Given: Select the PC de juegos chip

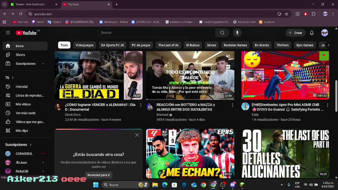Looking at the screenshot, I should click(x=141, y=45).
